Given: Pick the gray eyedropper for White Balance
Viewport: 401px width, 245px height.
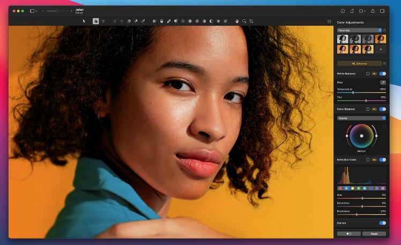Looking at the screenshot, I should pos(382,82).
